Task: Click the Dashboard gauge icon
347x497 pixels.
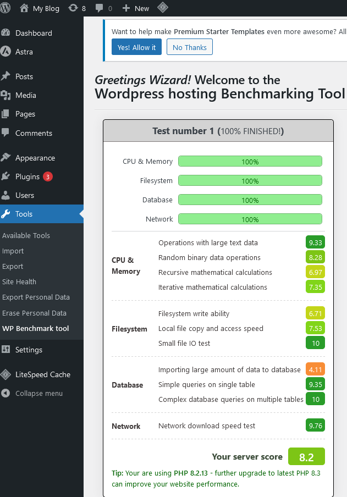Action: [5, 32]
